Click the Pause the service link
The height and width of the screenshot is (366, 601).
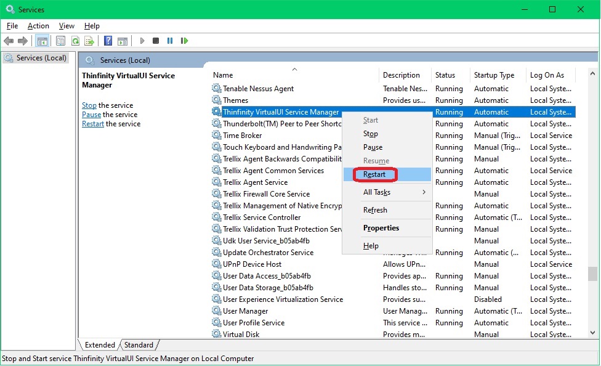click(x=91, y=115)
